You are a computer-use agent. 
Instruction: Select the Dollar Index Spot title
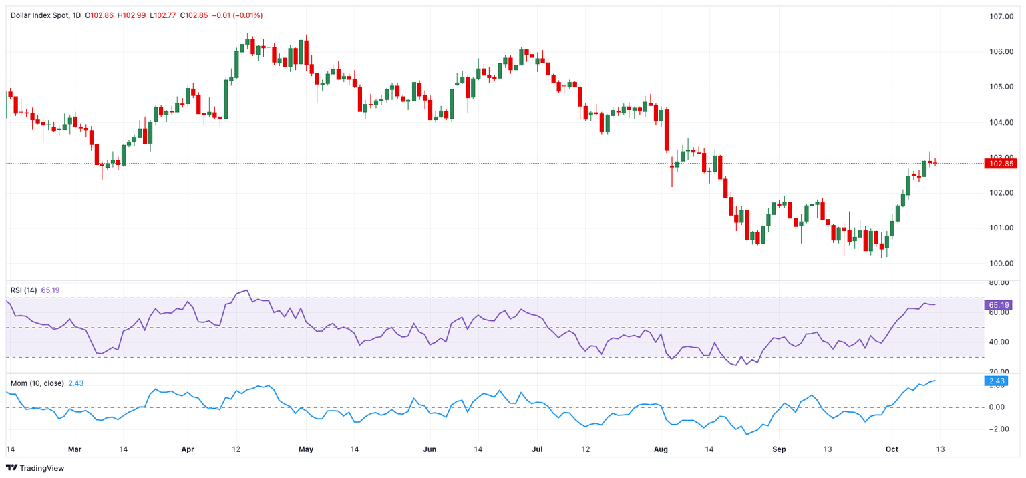(39, 15)
